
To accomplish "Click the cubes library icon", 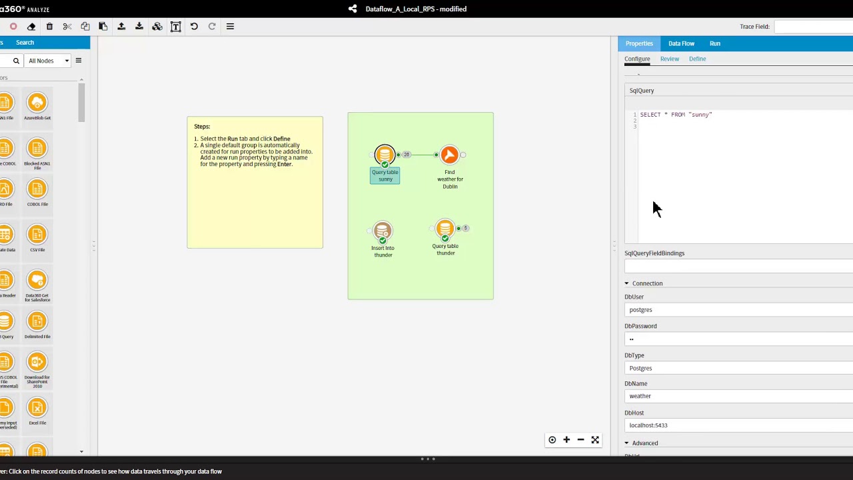I will pyautogui.click(x=157, y=27).
